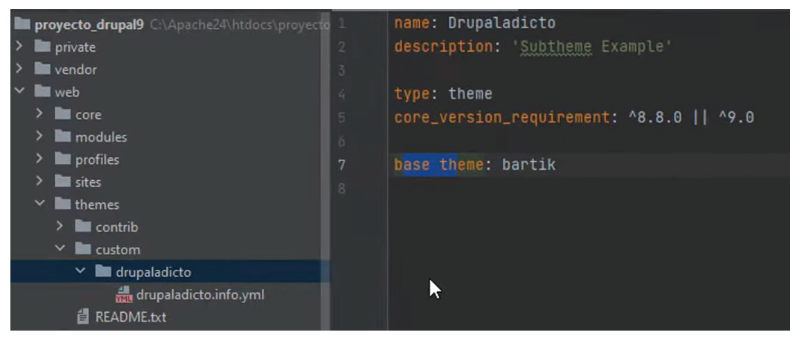802x338 pixels.
Task: Click the 'core_version_requirement' key
Action: click(502, 118)
